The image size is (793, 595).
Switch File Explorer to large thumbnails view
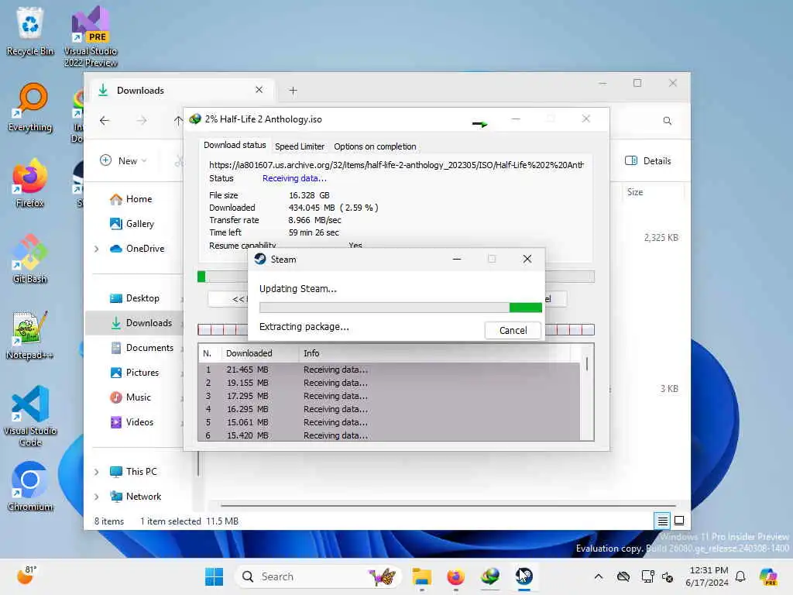679,521
